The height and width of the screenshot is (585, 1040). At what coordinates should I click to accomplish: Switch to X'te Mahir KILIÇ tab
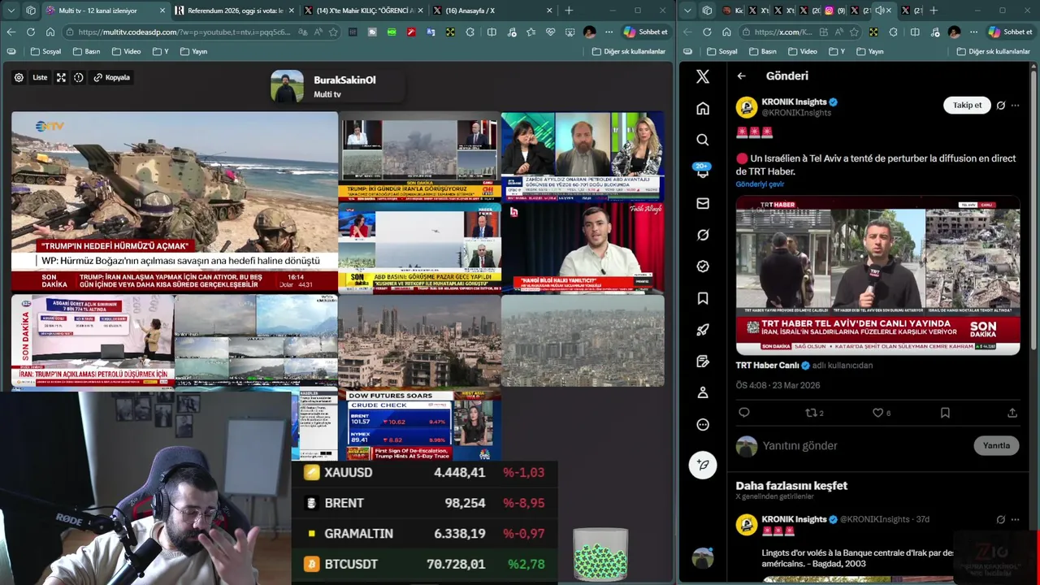[x=364, y=11]
